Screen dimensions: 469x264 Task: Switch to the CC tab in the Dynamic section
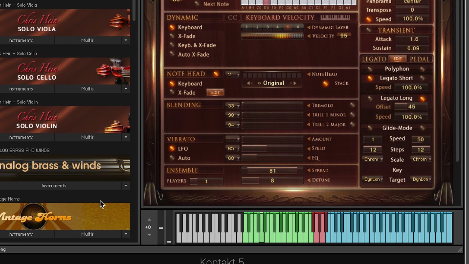point(232,18)
